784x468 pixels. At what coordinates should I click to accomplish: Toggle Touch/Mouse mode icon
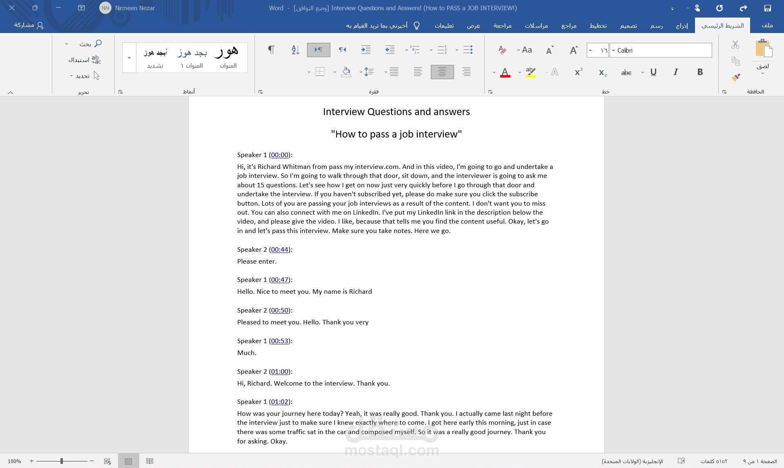pyautogui.click(x=697, y=8)
